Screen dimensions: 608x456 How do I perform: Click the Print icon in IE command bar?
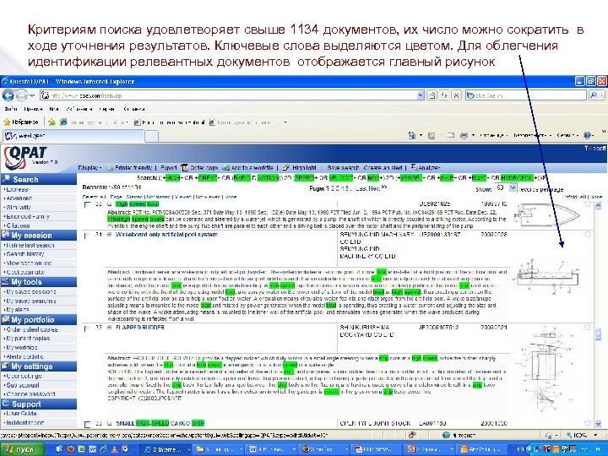[x=464, y=135]
